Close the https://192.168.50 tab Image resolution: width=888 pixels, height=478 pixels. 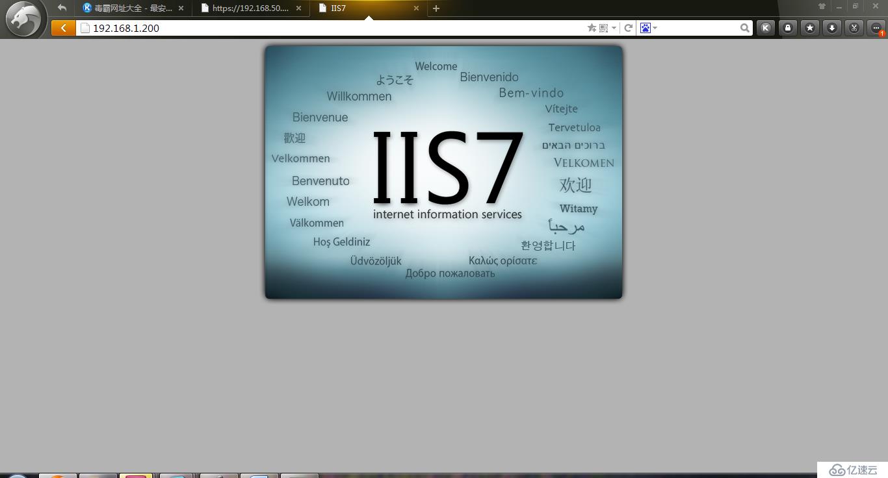(x=298, y=8)
